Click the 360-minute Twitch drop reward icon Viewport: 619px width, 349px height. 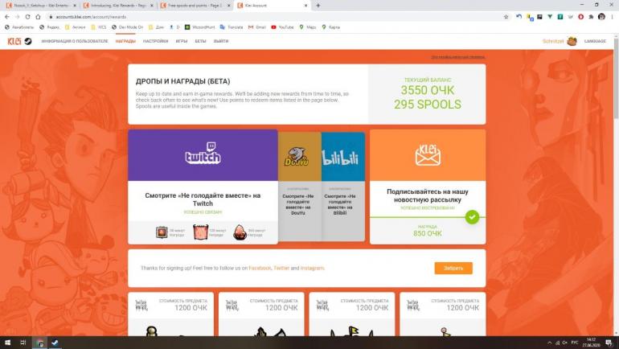click(x=240, y=232)
